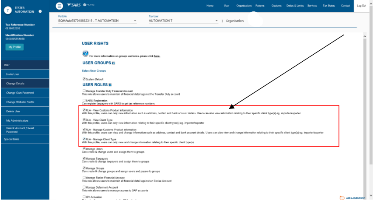374x200 pixels.
Task: Enable Manage Transfer Duty Financial Account checkbox
Action: click(x=84, y=91)
